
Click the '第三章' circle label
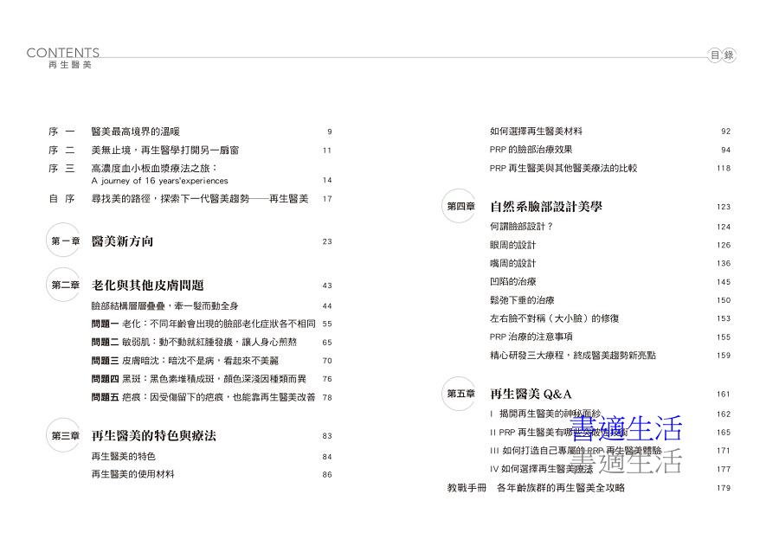(63, 435)
